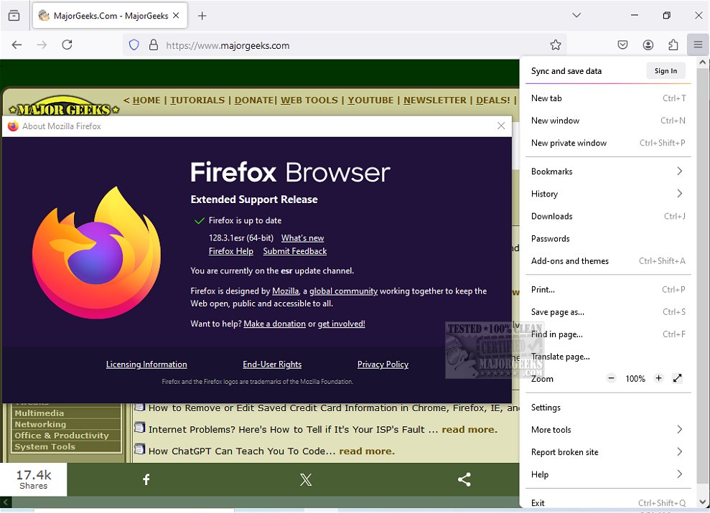Viewport: 710px width, 513px height.
Task: Bookmark this page using the star icon
Action: point(555,44)
